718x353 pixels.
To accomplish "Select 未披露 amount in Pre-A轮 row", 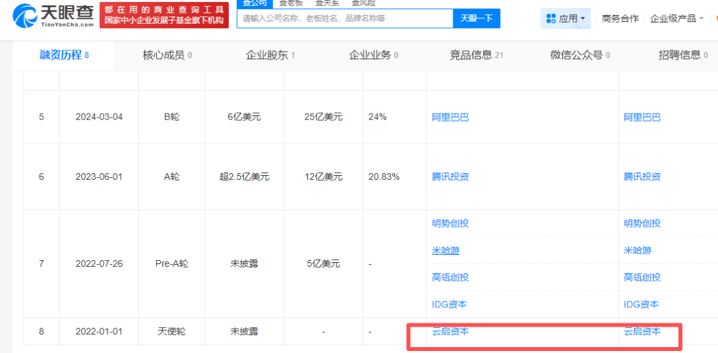I will 244,264.
